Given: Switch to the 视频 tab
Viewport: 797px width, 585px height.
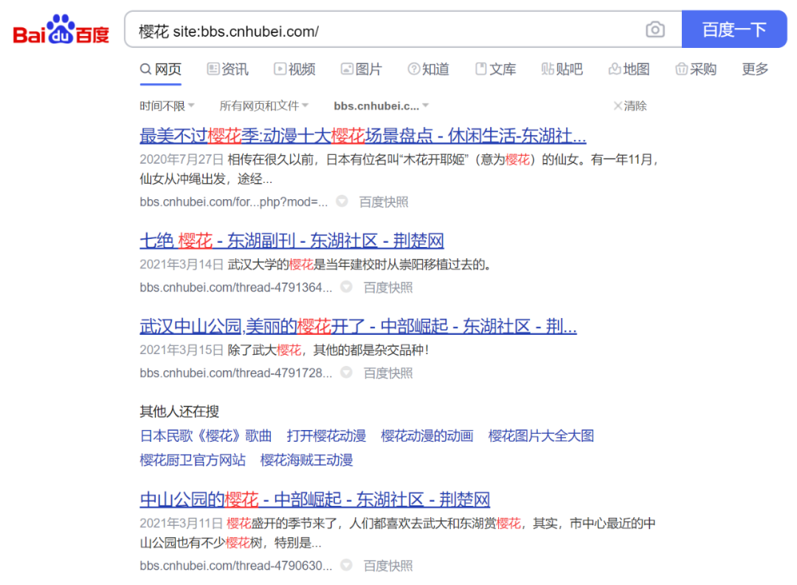Looking at the screenshot, I should 294,69.
